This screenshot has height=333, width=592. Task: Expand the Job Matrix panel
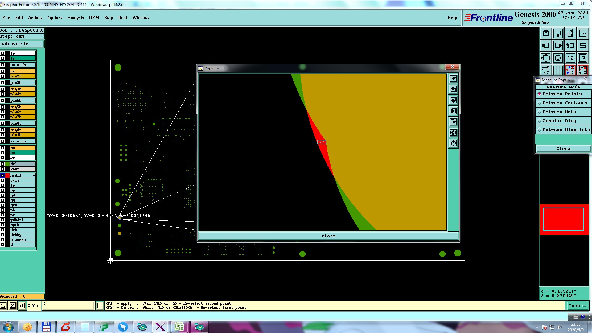pyautogui.click(x=22, y=44)
